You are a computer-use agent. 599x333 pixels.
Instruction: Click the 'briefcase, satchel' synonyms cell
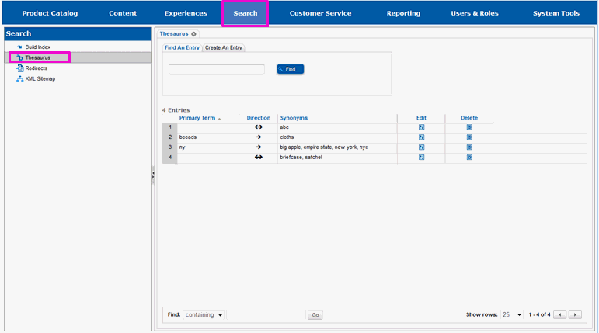pos(337,158)
